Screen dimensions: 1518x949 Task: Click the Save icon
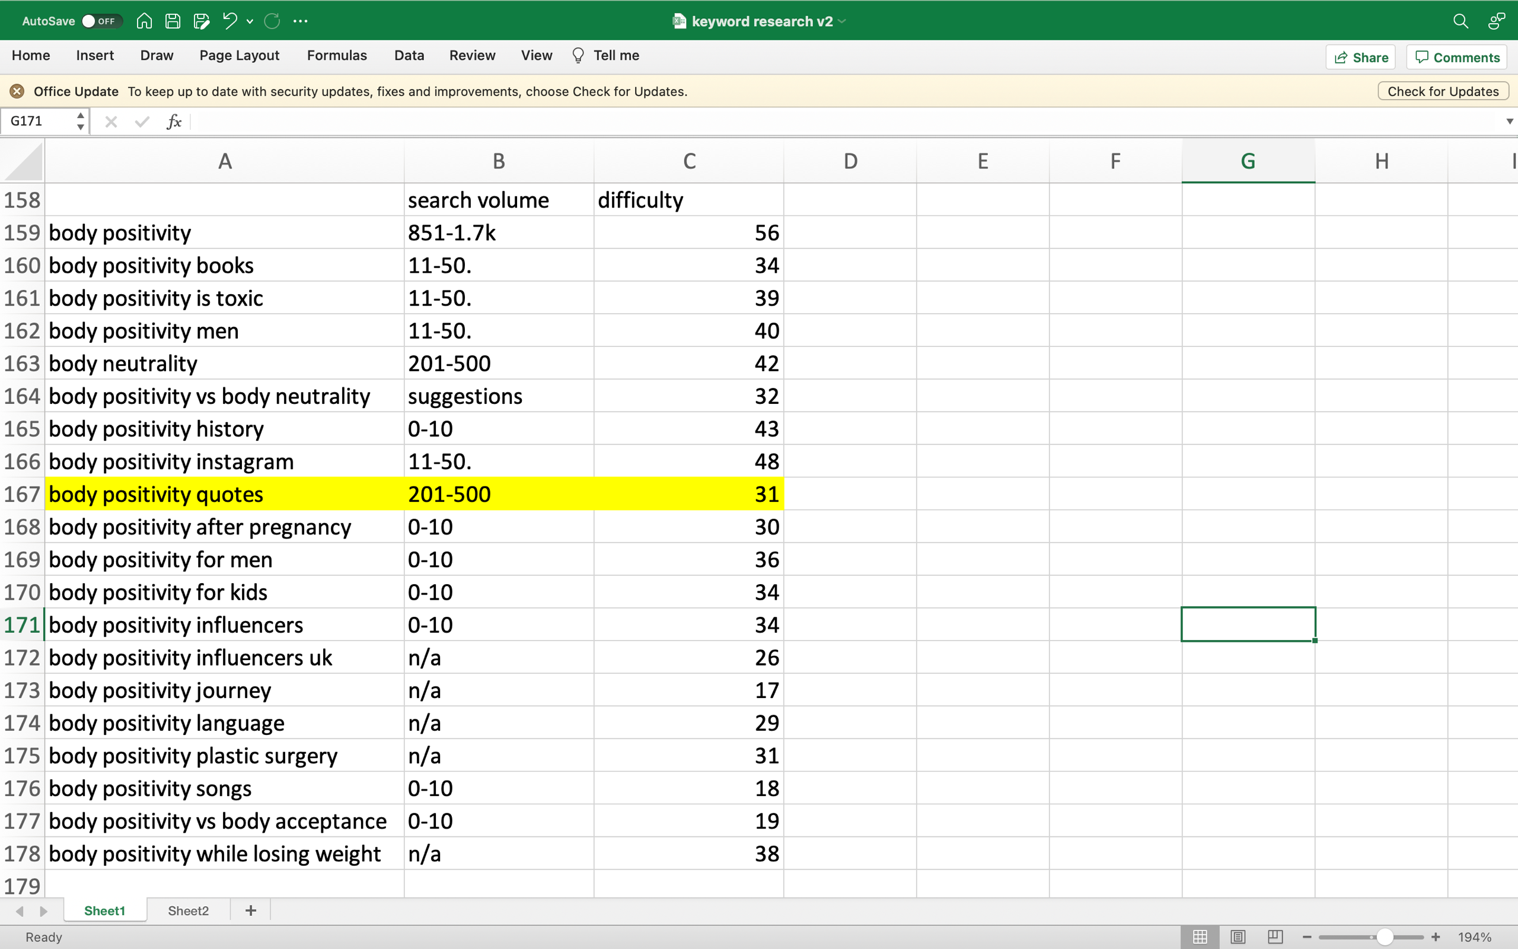pos(173,21)
